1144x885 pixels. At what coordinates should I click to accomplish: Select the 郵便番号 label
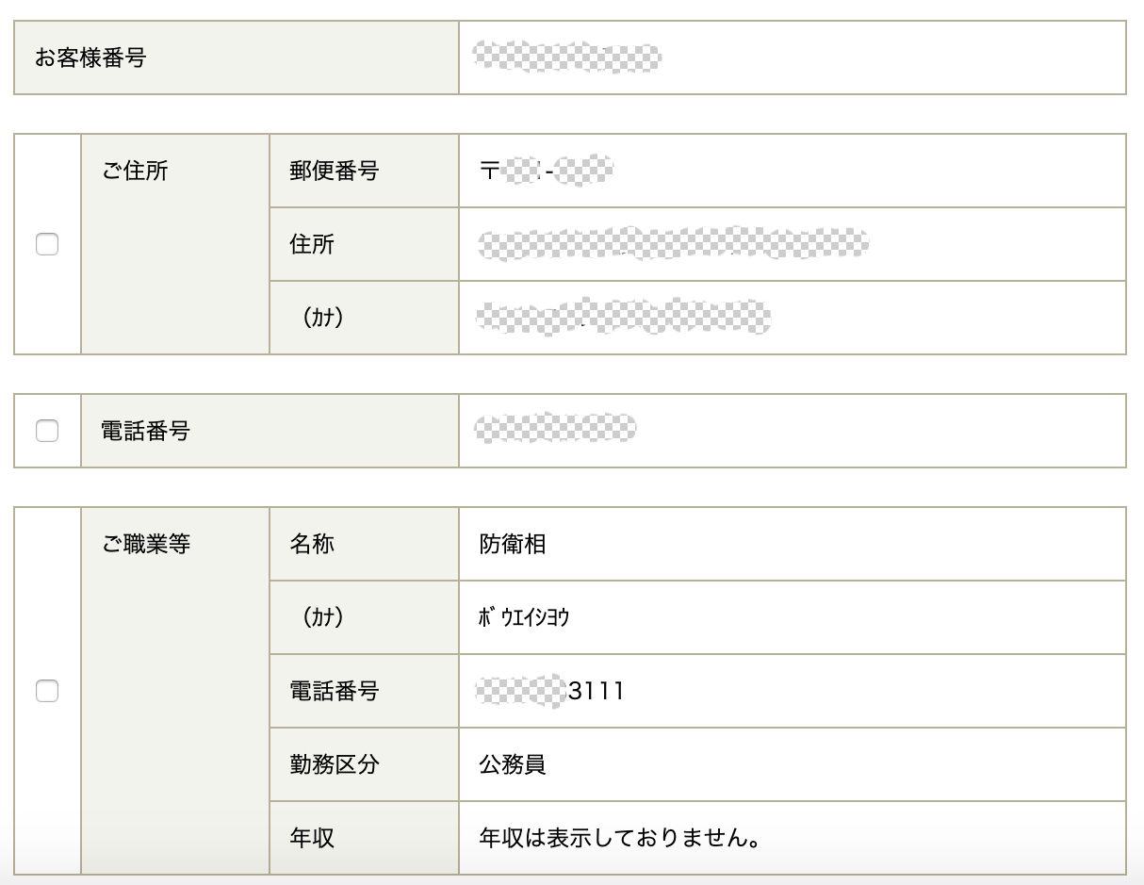point(335,172)
